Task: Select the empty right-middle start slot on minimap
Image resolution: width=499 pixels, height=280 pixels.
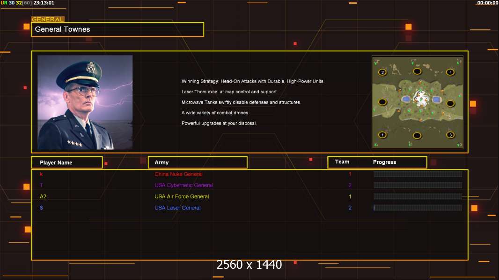Action: (x=450, y=104)
